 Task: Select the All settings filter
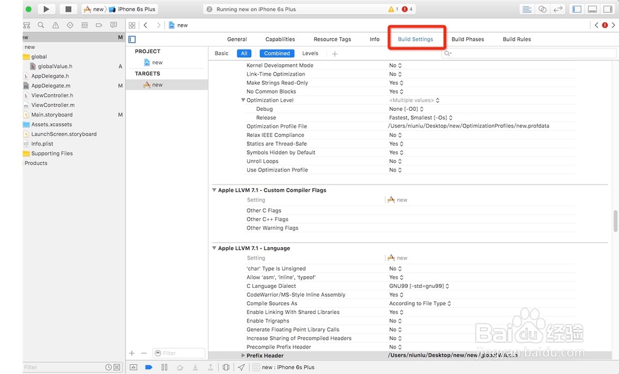[244, 53]
